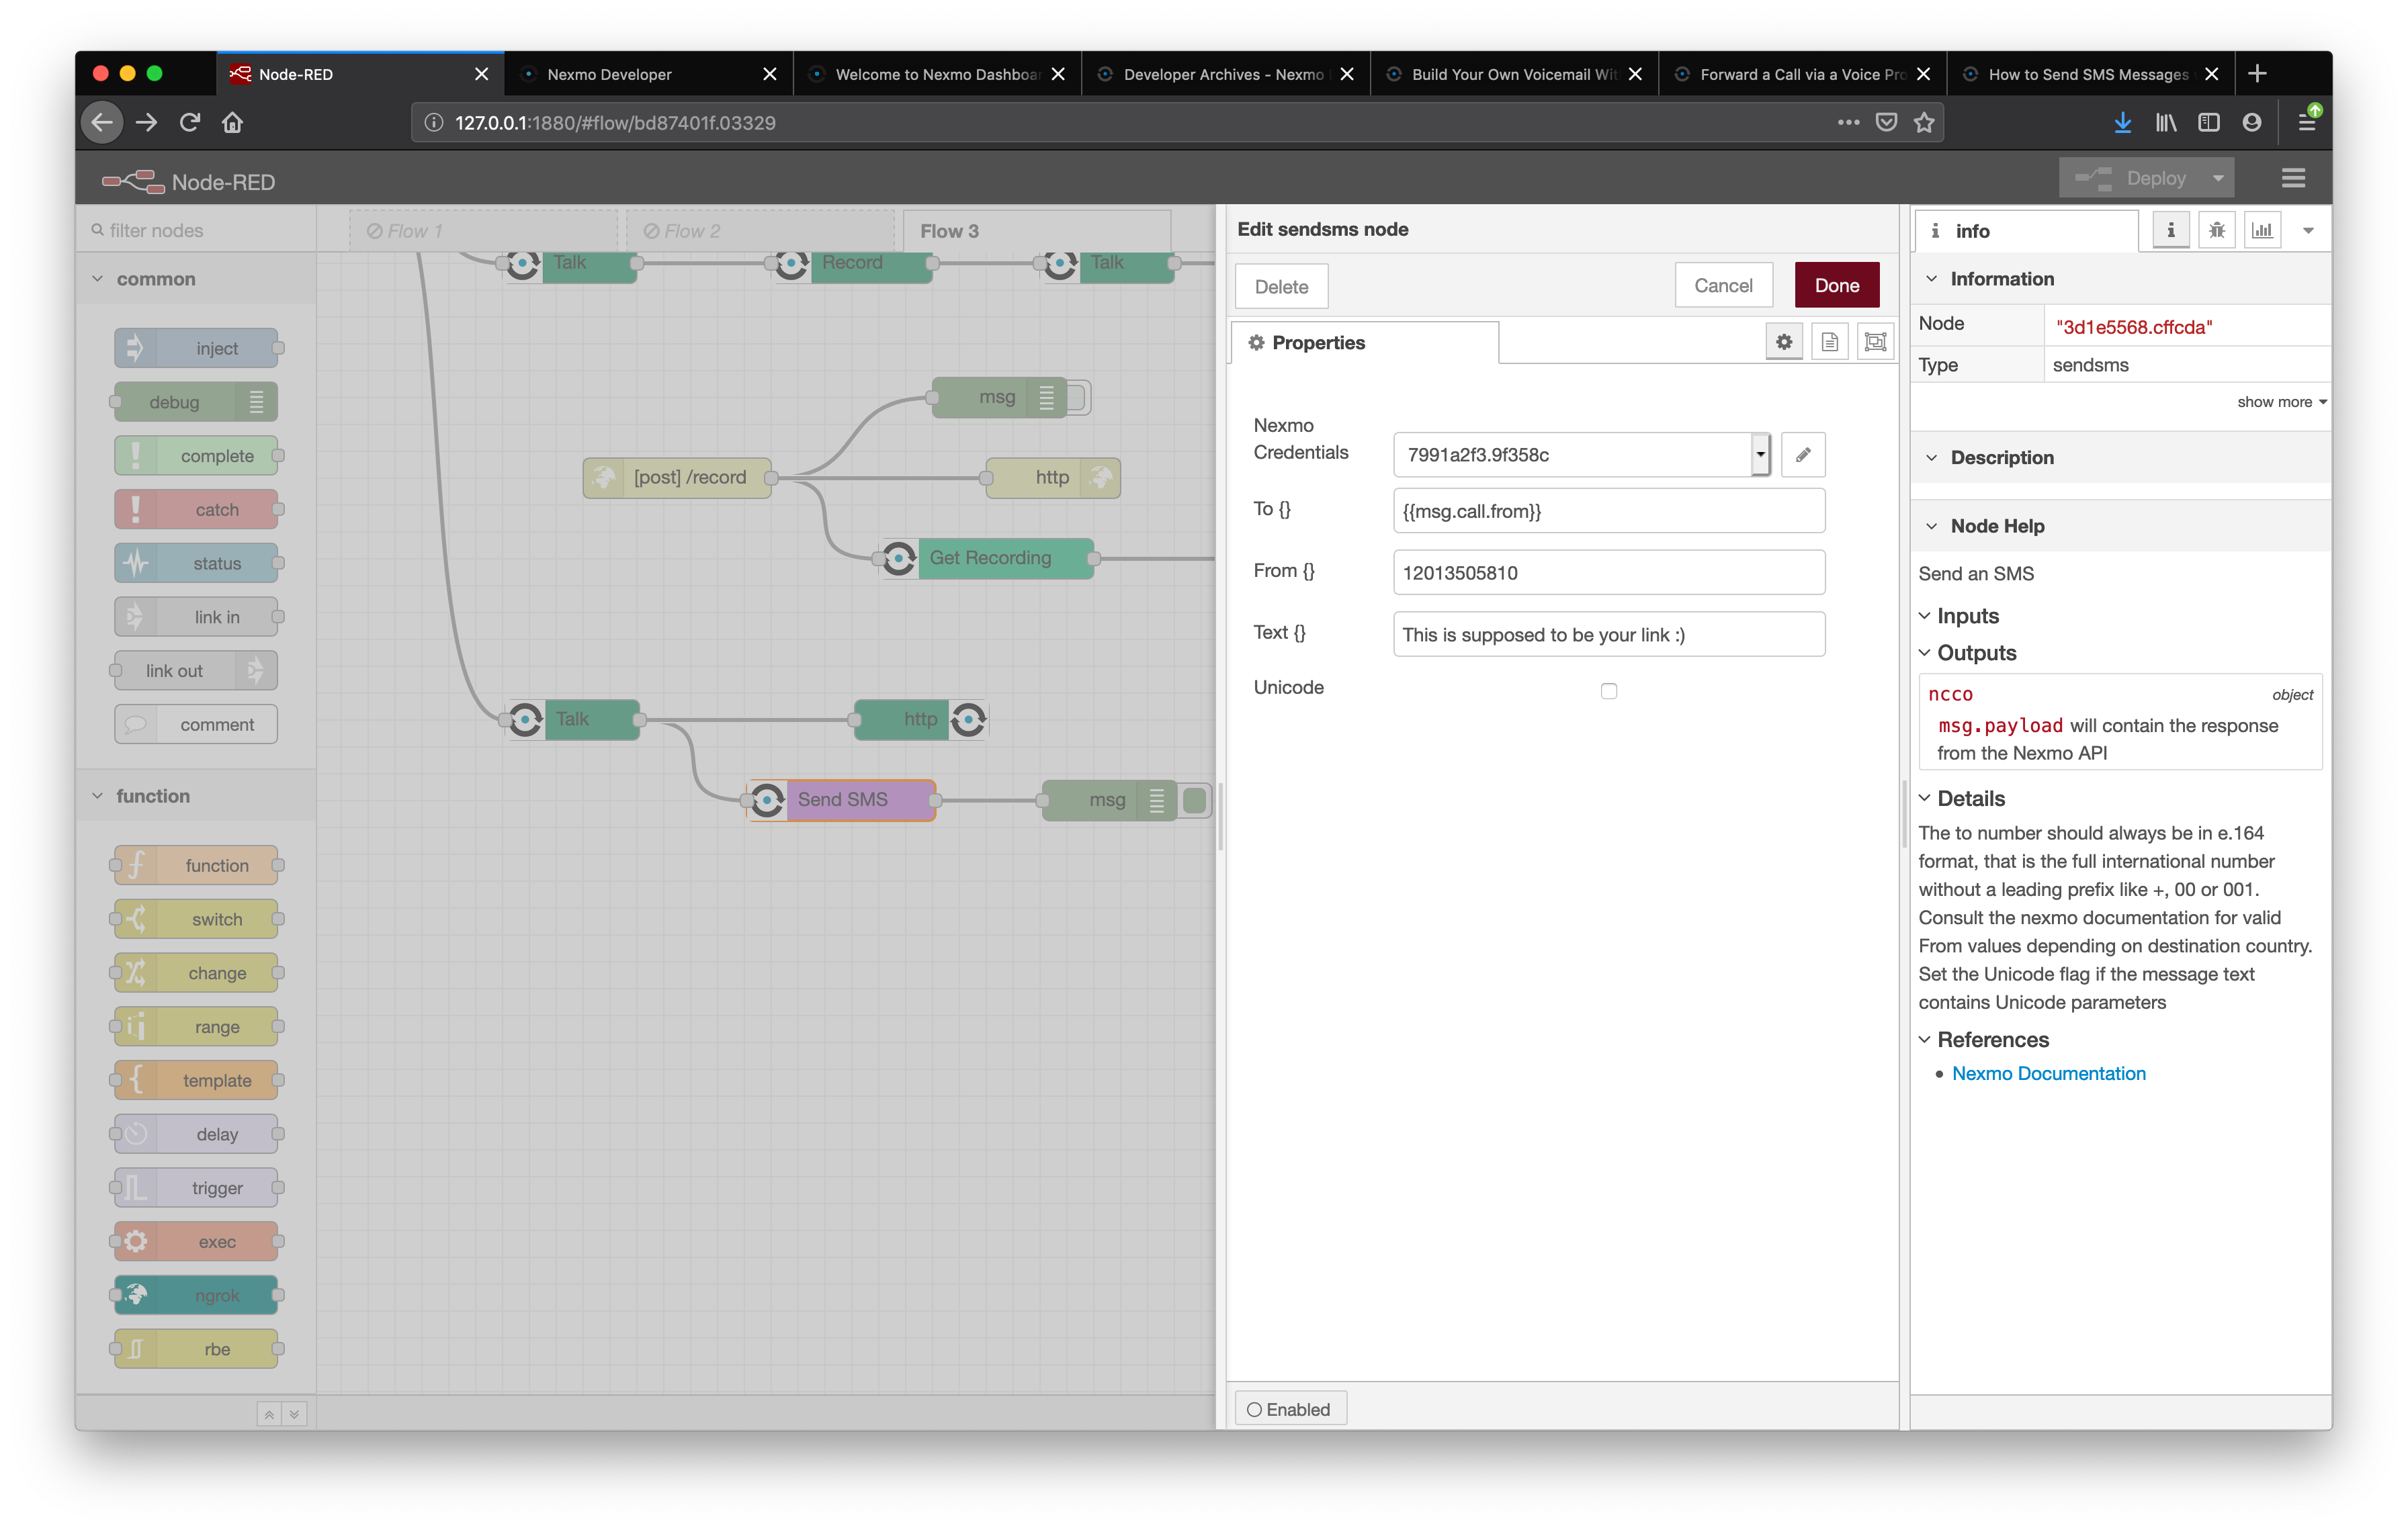Image resolution: width=2408 pixels, height=1530 pixels.
Task: Select the link out node
Action: point(196,670)
